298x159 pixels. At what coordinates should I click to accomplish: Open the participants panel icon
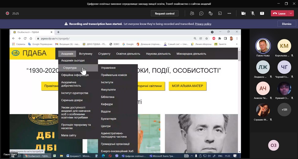[192, 13]
